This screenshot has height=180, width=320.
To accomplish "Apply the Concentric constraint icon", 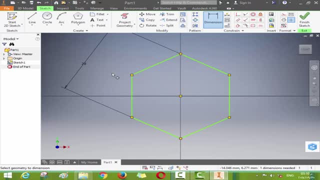I will point(253,14).
